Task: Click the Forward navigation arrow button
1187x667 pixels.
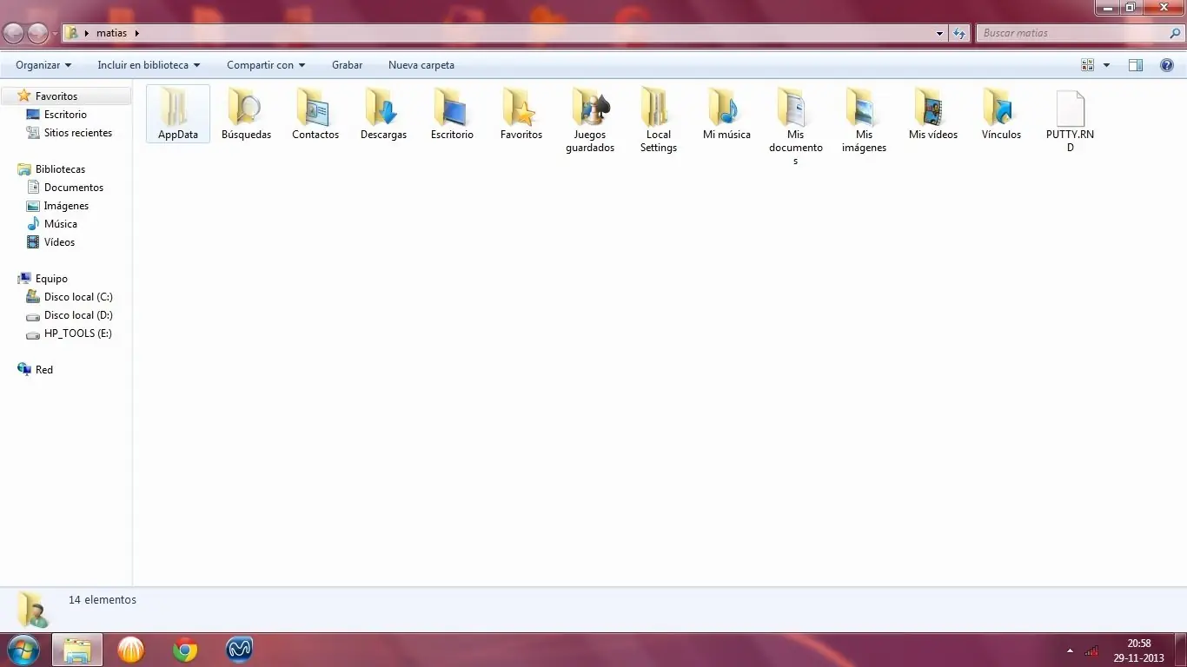Action: click(x=37, y=33)
